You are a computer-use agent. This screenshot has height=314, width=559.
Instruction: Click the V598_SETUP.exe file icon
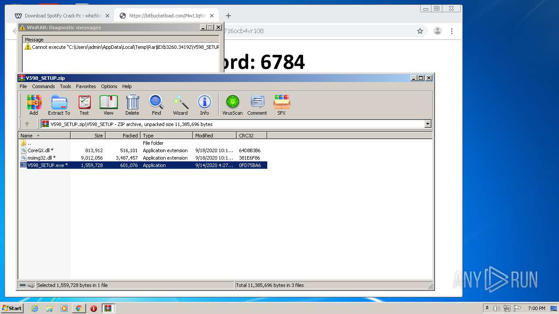point(24,165)
